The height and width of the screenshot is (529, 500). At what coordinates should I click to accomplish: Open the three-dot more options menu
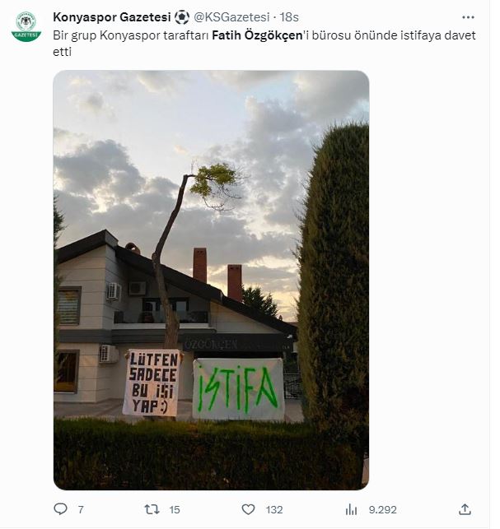coord(468,17)
